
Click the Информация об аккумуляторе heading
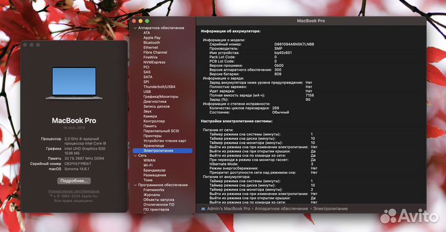tap(230, 31)
